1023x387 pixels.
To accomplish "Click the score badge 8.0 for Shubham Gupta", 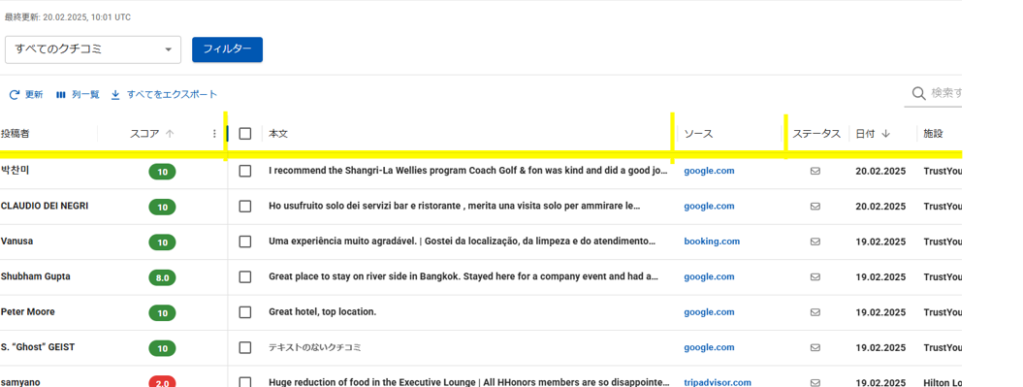I will pos(163,278).
